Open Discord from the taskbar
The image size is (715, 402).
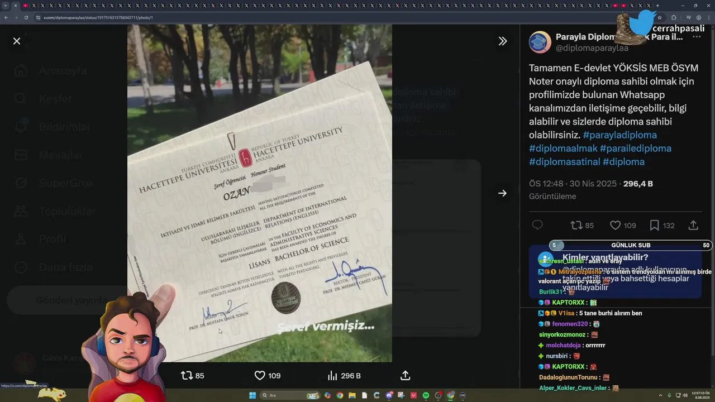(389, 395)
